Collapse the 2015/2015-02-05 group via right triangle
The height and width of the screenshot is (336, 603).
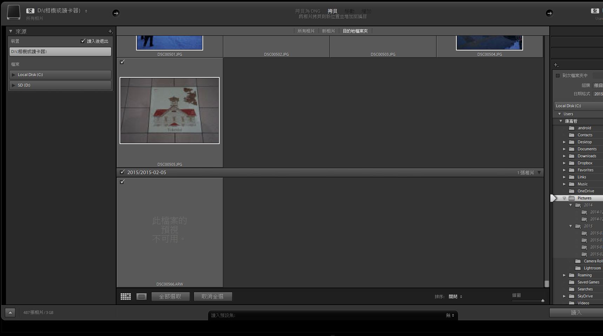[539, 172]
